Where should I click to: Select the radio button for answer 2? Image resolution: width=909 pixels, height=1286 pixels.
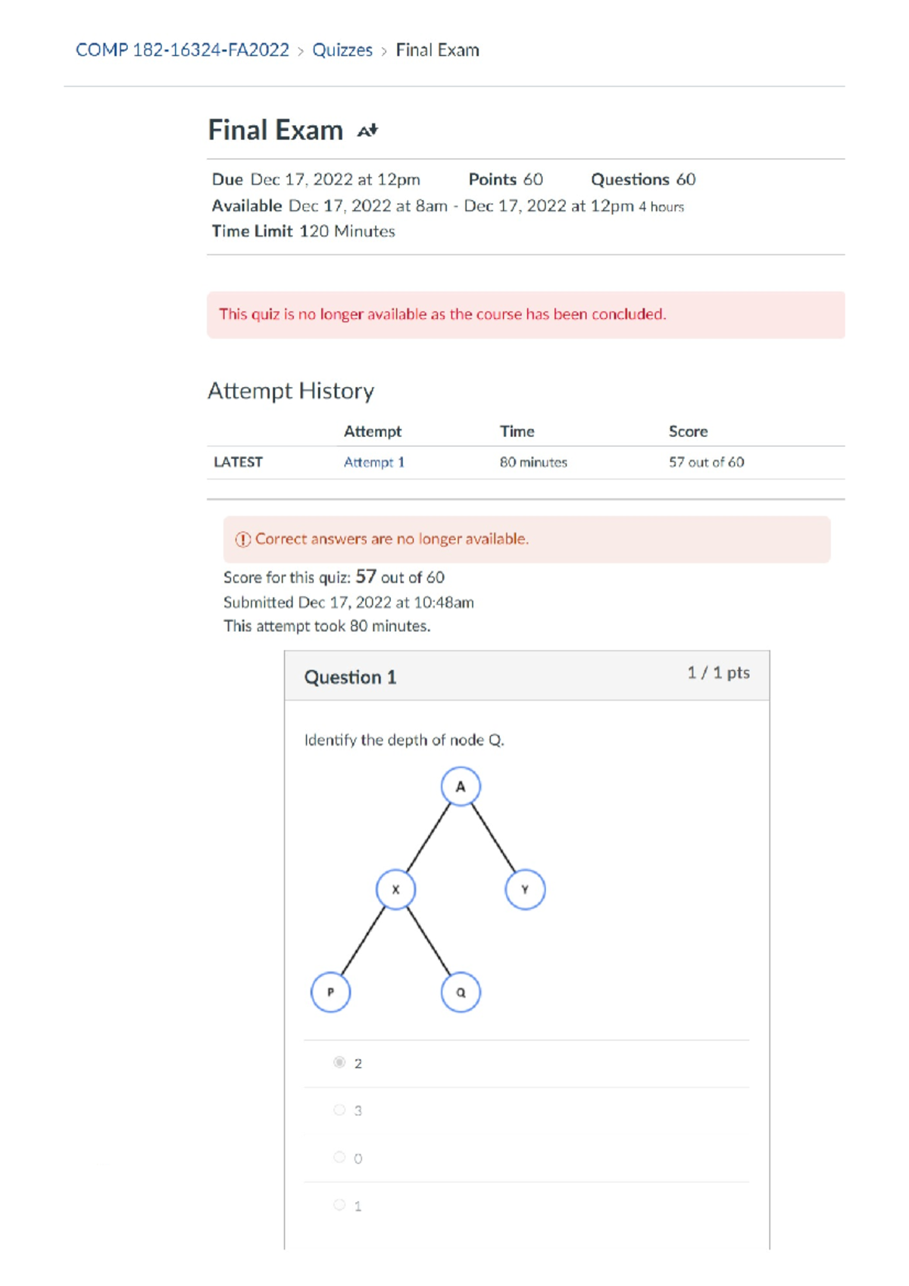[339, 1062]
